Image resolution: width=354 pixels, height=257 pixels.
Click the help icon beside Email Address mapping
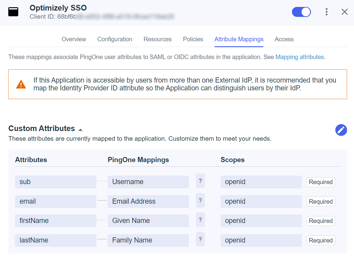coord(200,201)
